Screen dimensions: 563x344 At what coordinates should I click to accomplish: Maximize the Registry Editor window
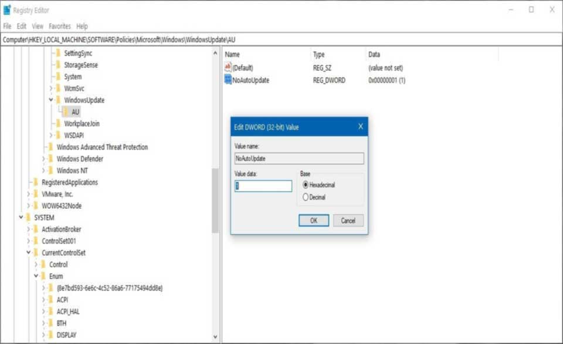pos(531,10)
